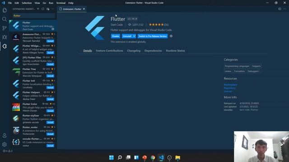Viewport: 289px width, 162px height.
Task: Click the Flutter extension logo in details page
Action: pos(95,27)
